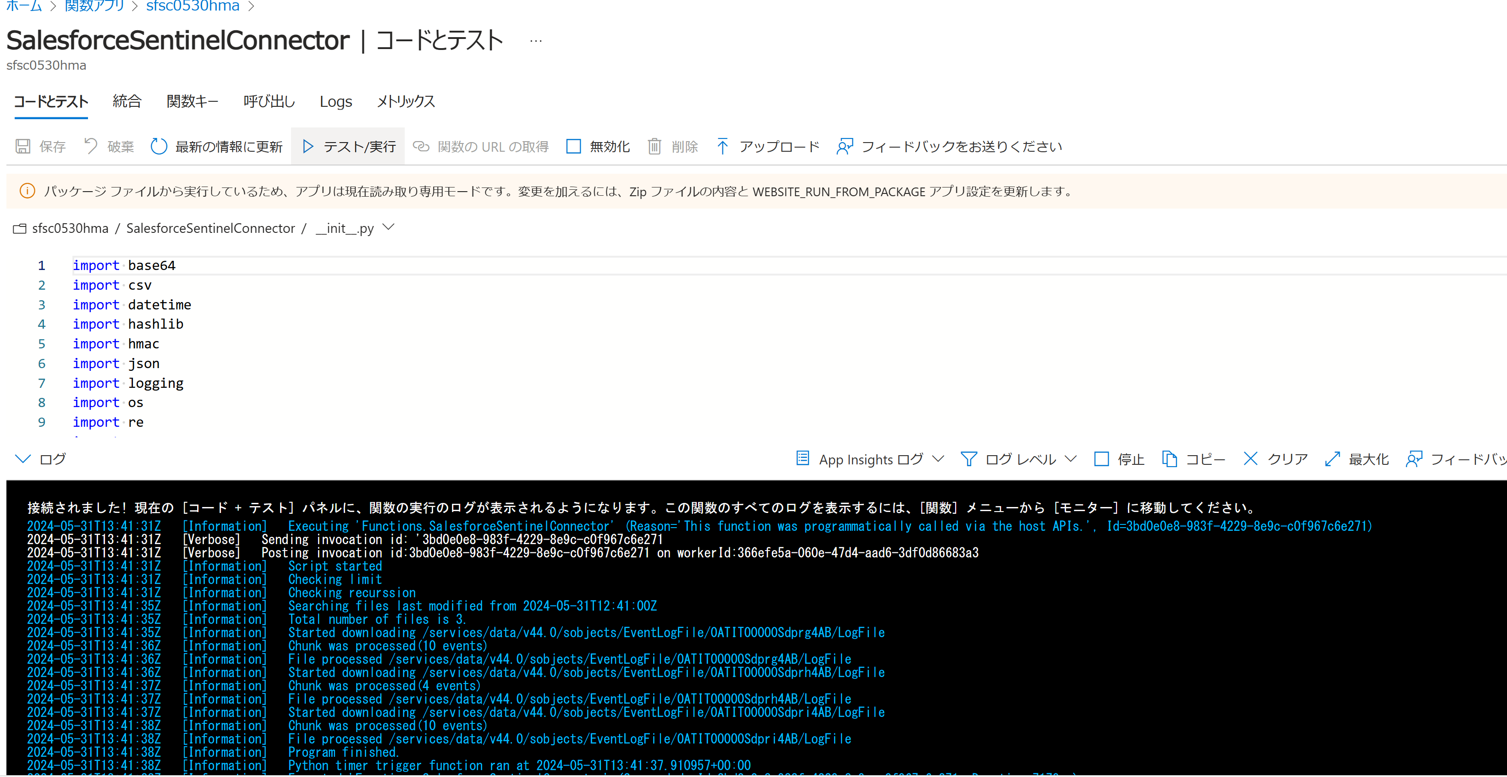Click the アップロード upload arrow icon
Screen dimensions: 1507x777
[722, 146]
